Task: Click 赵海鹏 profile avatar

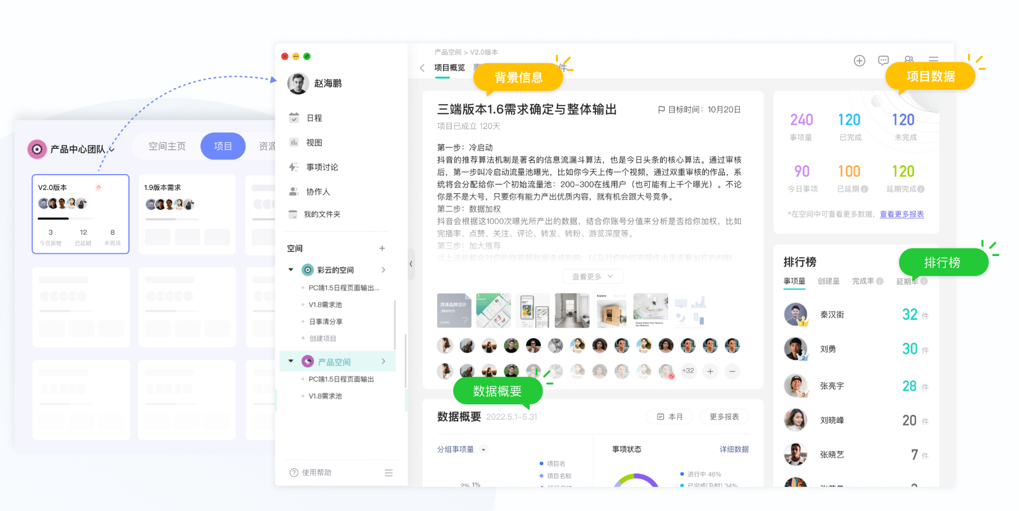Action: 298,84
